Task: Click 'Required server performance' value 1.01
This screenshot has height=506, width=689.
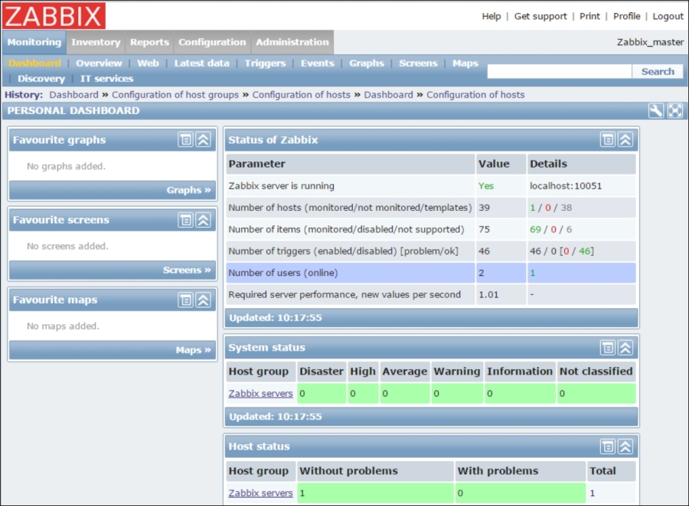Action: pos(488,294)
